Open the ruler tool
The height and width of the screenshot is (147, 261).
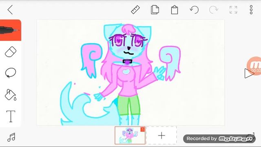pos(135,10)
